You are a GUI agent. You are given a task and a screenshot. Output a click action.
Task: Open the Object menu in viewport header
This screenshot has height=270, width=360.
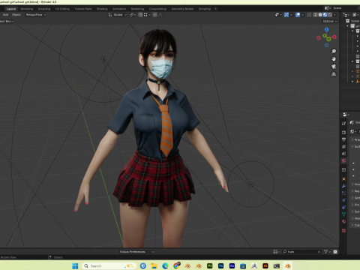point(16,15)
